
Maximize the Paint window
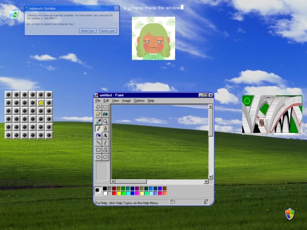206,95
